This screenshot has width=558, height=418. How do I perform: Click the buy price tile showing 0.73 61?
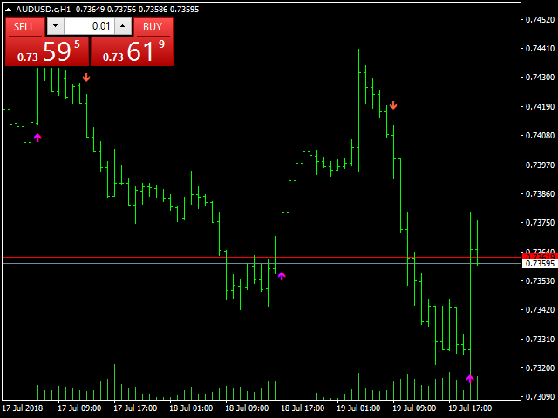(132, 51)
